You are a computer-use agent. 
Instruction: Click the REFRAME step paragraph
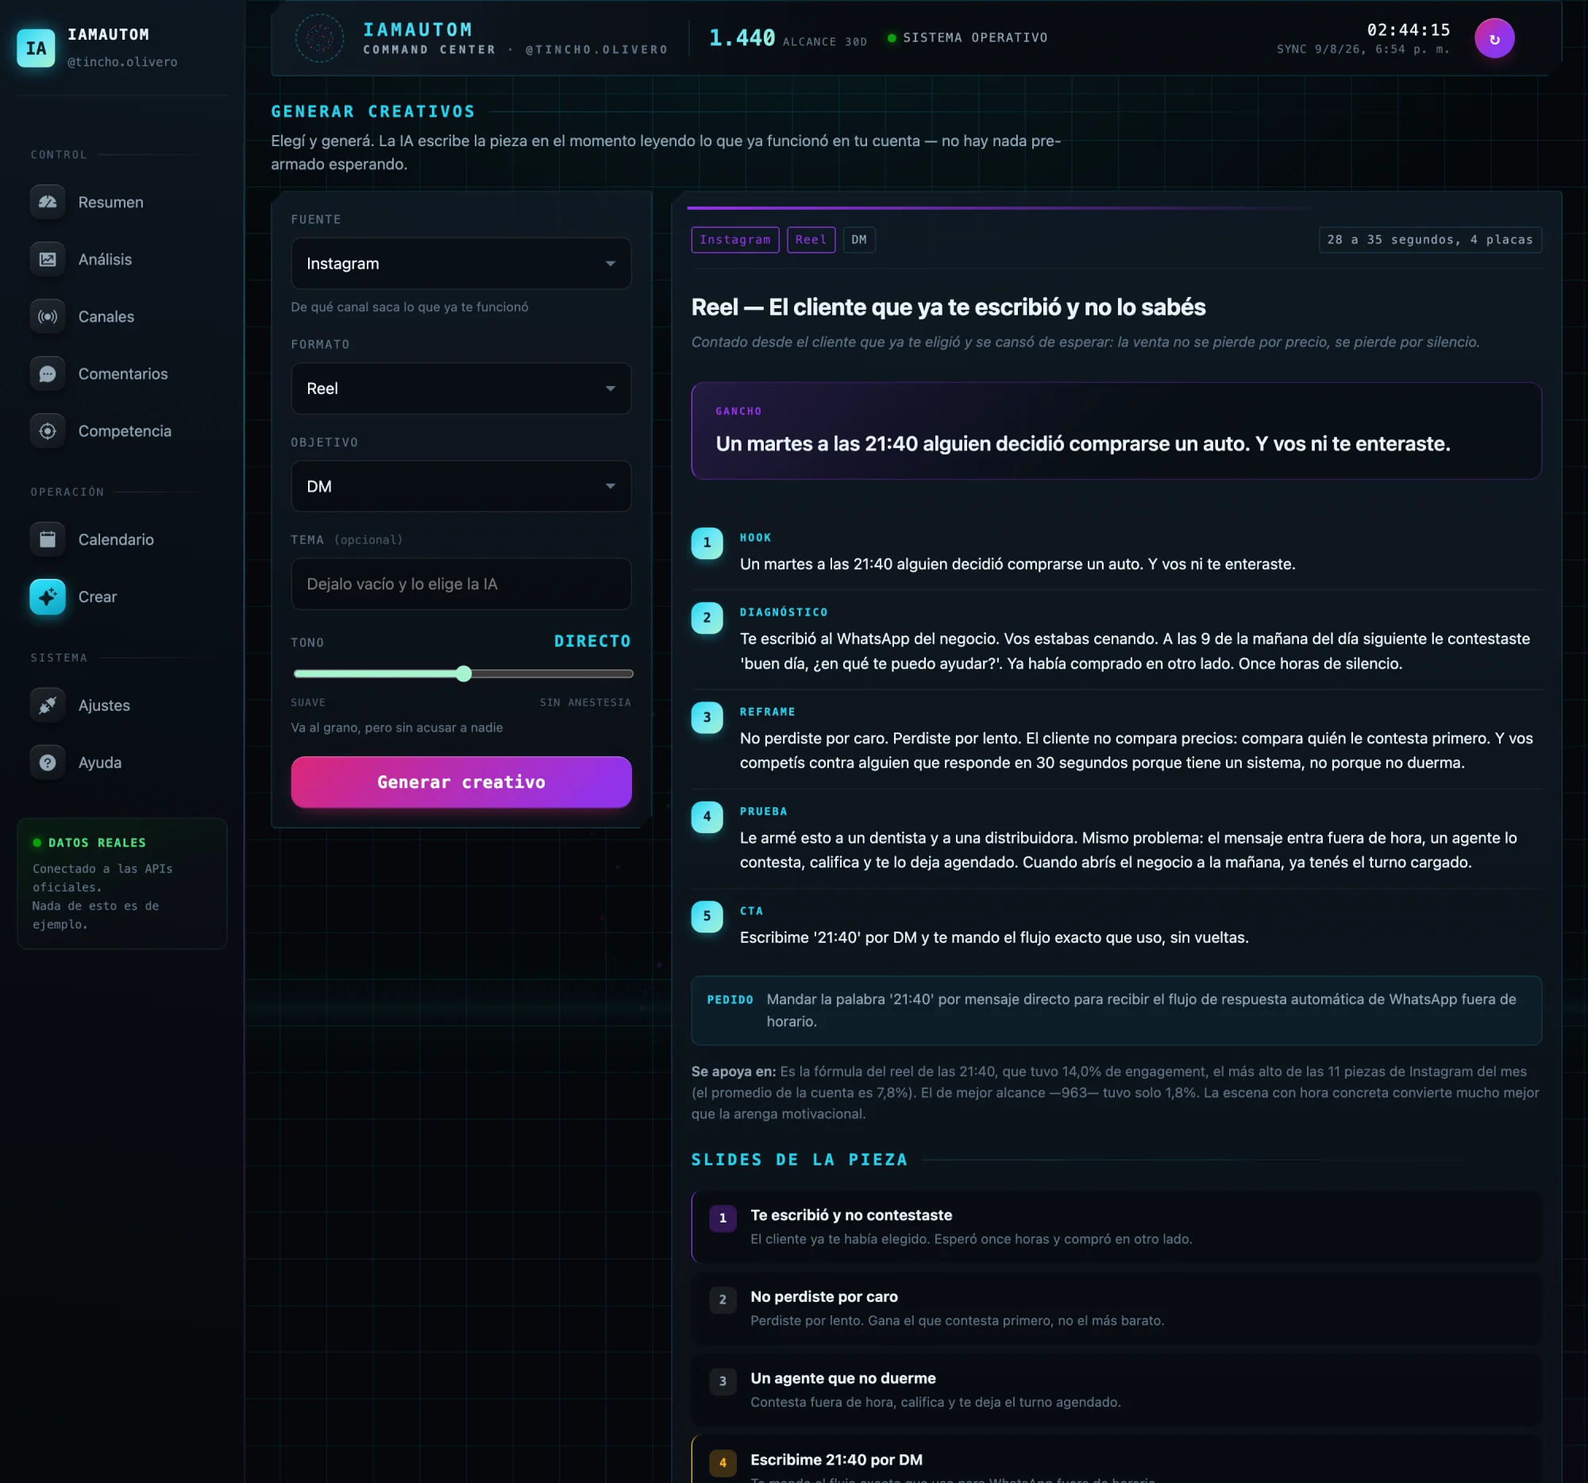tap(1136, 751)
